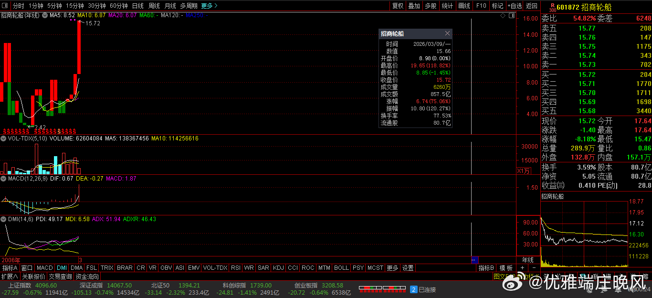
Task: Expand the 扩展∧ panel
Action: (x=10, y=277)
